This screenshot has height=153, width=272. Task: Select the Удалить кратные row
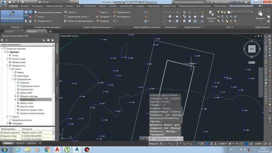click(26, 133)
